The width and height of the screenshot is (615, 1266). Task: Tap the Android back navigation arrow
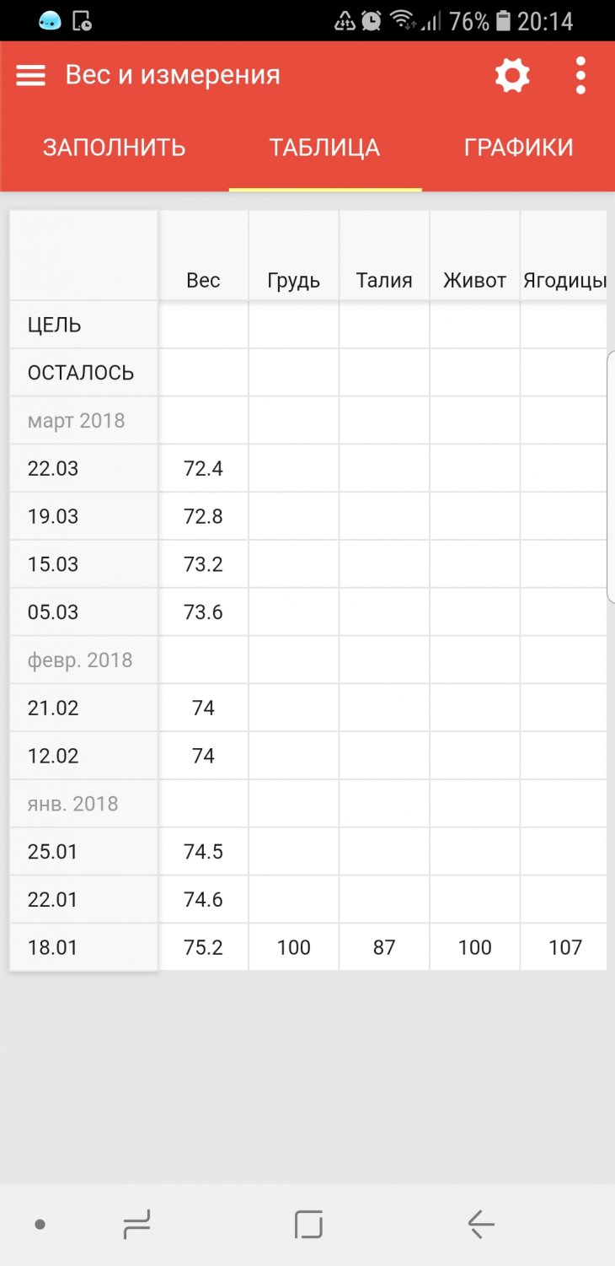click(480, 1224)
